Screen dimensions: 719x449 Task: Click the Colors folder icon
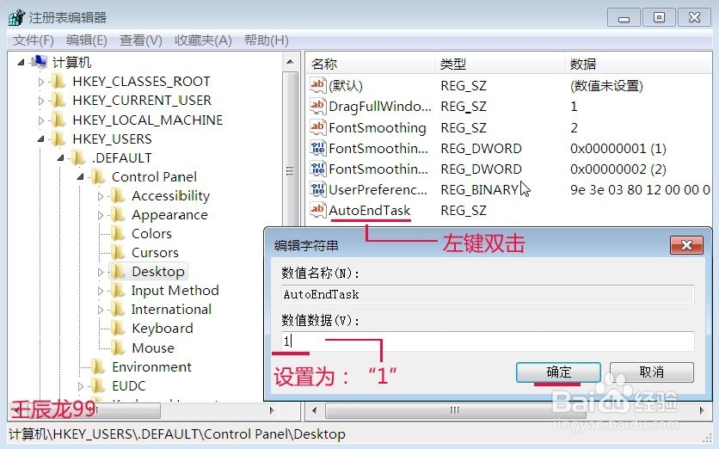[x=118, y=233]
